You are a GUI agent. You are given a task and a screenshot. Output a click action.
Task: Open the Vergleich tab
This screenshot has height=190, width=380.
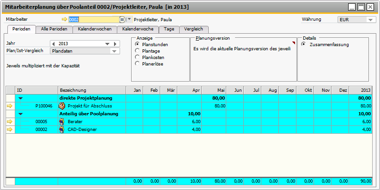[193, 29]
